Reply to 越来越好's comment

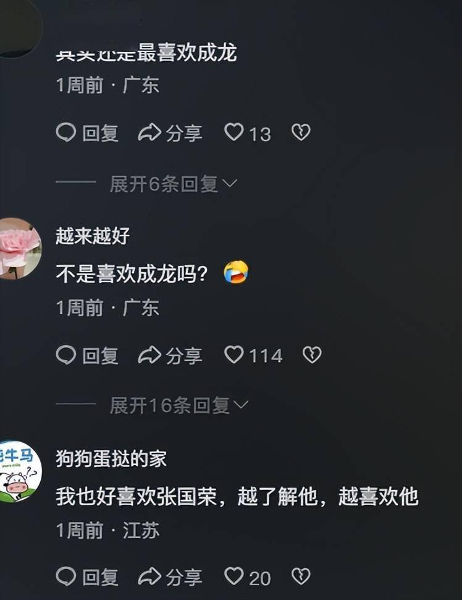click(87, 355)
